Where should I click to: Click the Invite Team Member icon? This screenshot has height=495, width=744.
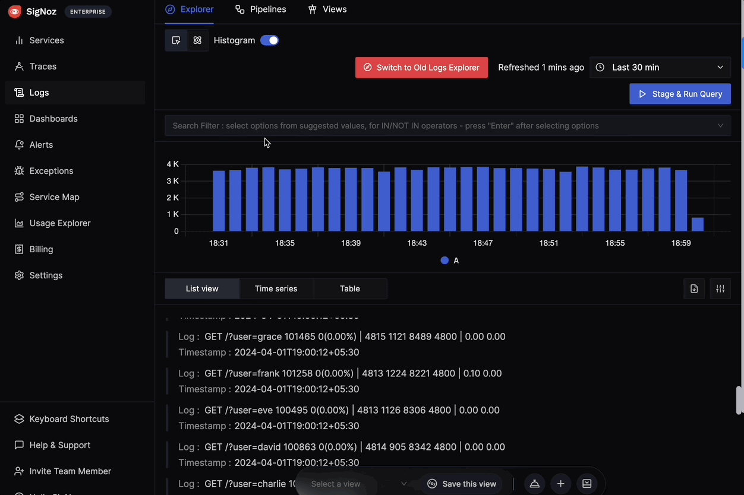click(19, 471)
